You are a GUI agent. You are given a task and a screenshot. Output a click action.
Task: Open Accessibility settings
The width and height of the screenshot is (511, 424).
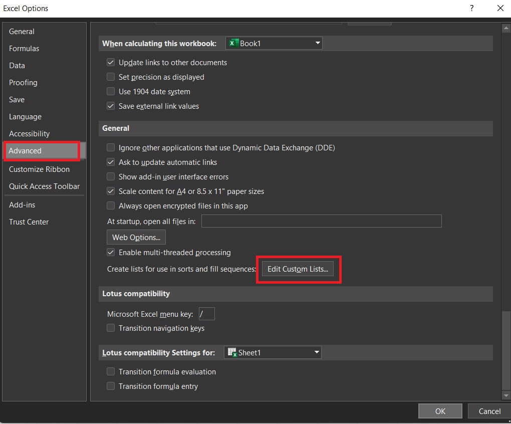click(30, 134)
